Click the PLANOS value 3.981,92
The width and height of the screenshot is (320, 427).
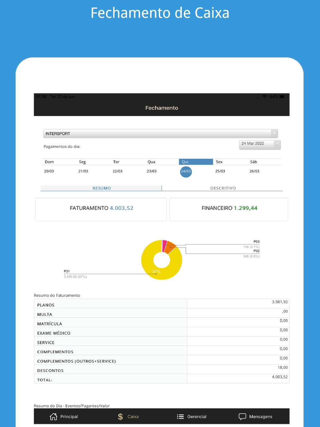click(280, 302)
